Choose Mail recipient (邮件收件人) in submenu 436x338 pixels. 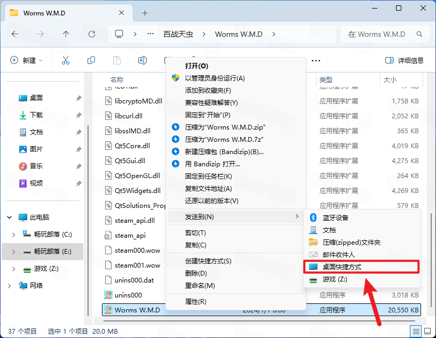362,255
